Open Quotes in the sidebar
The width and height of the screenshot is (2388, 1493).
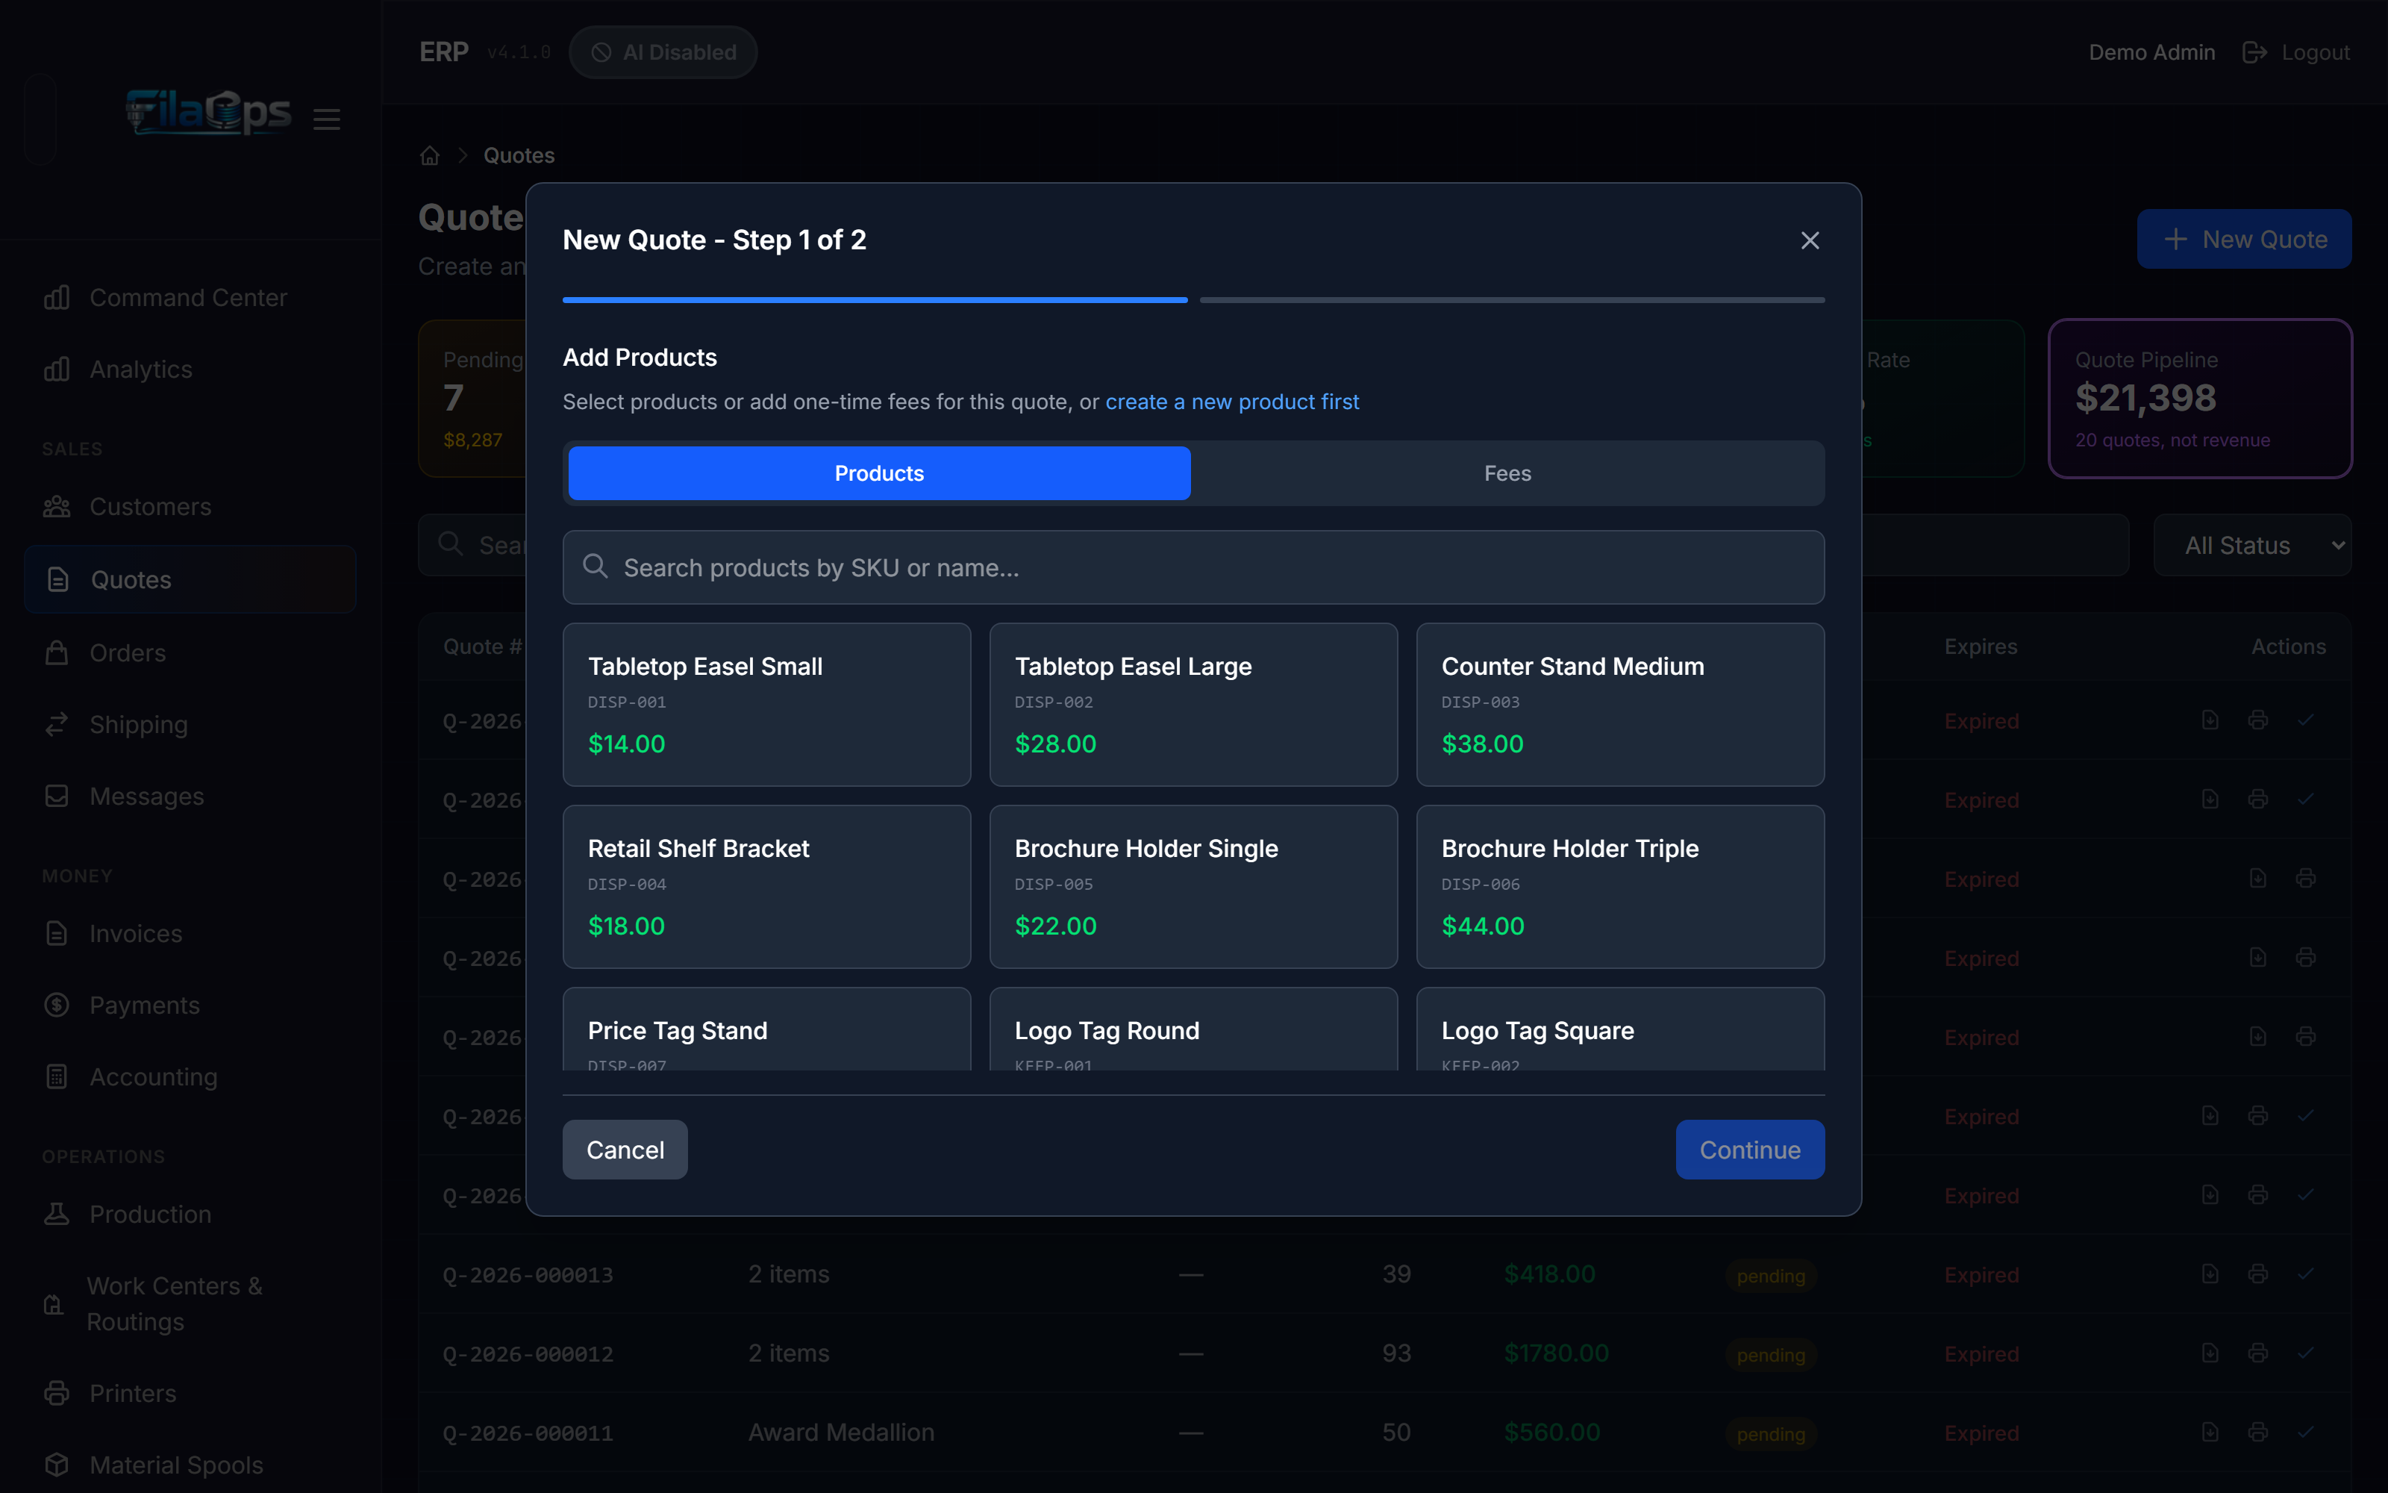[189, 579]
